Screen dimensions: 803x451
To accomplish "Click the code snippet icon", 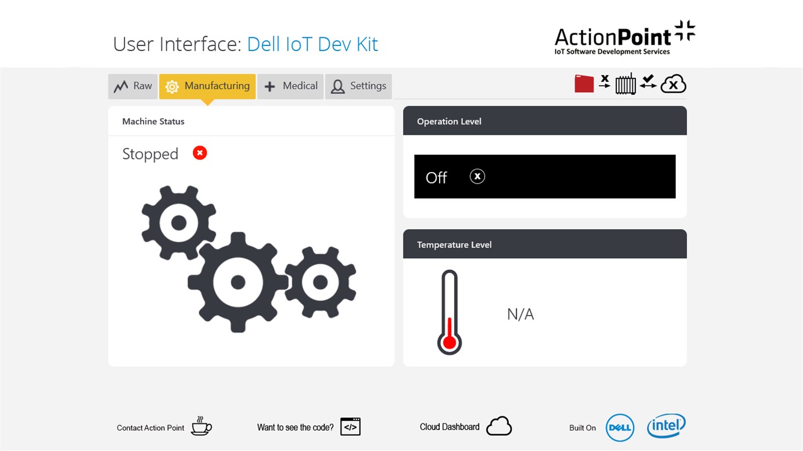I will click(351, 426).
